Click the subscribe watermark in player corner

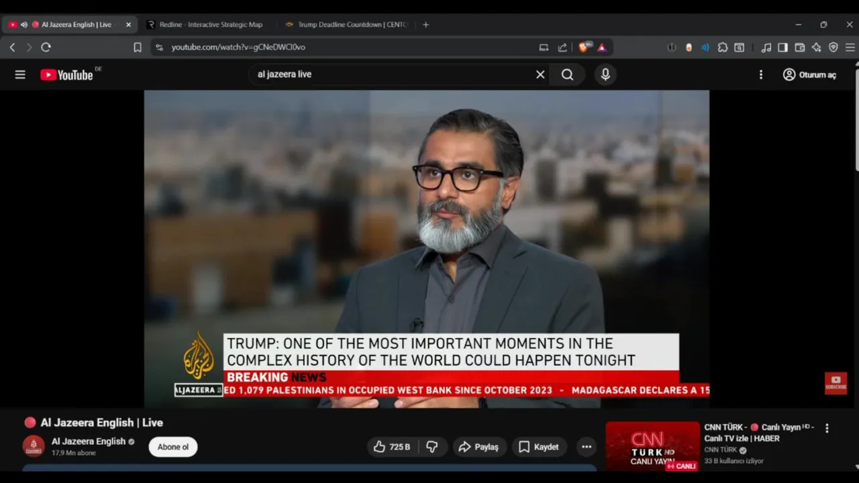click(x=836, y=383)
